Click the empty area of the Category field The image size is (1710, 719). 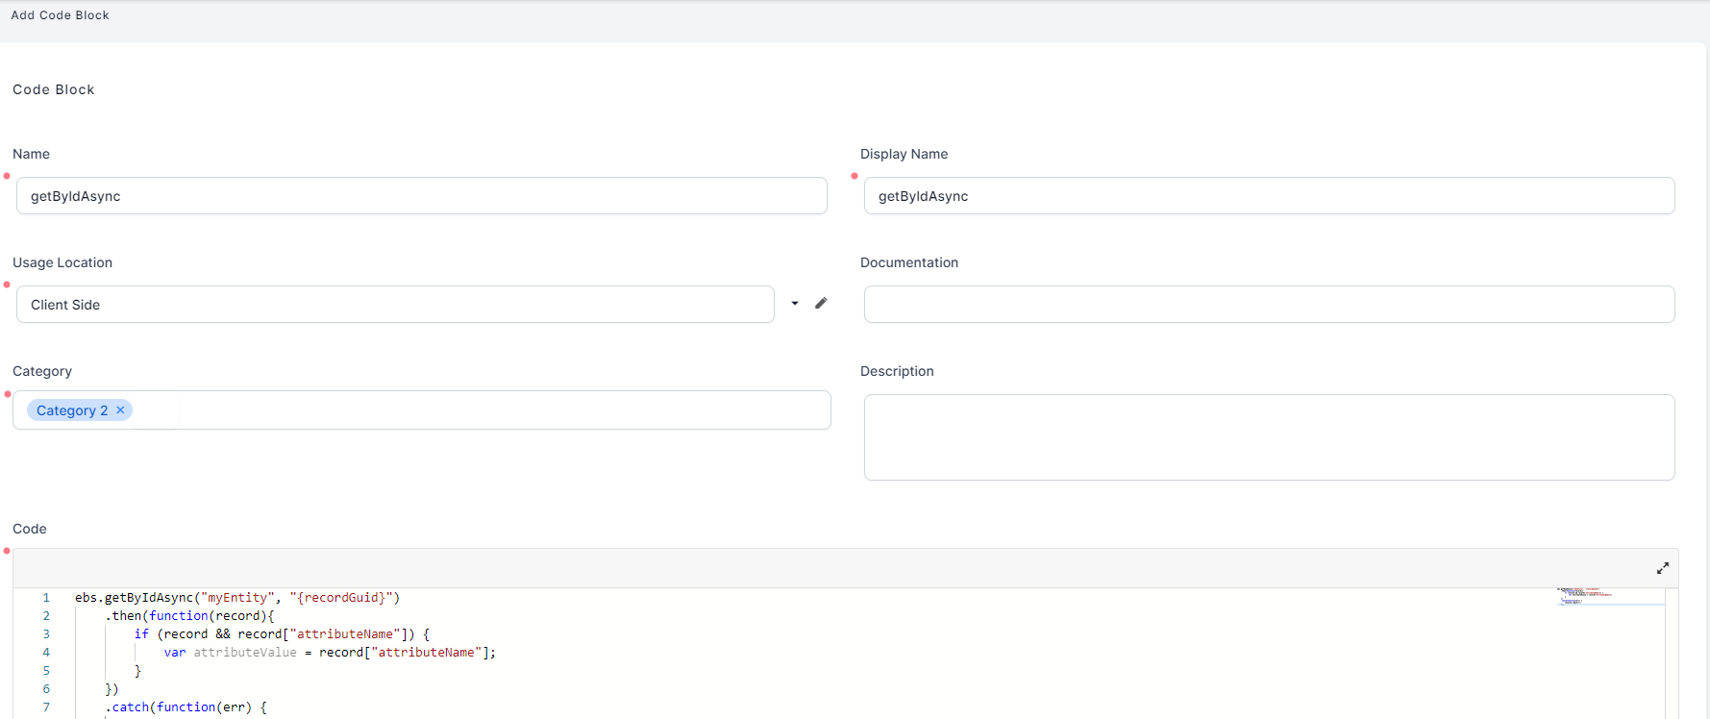(500, 410)
